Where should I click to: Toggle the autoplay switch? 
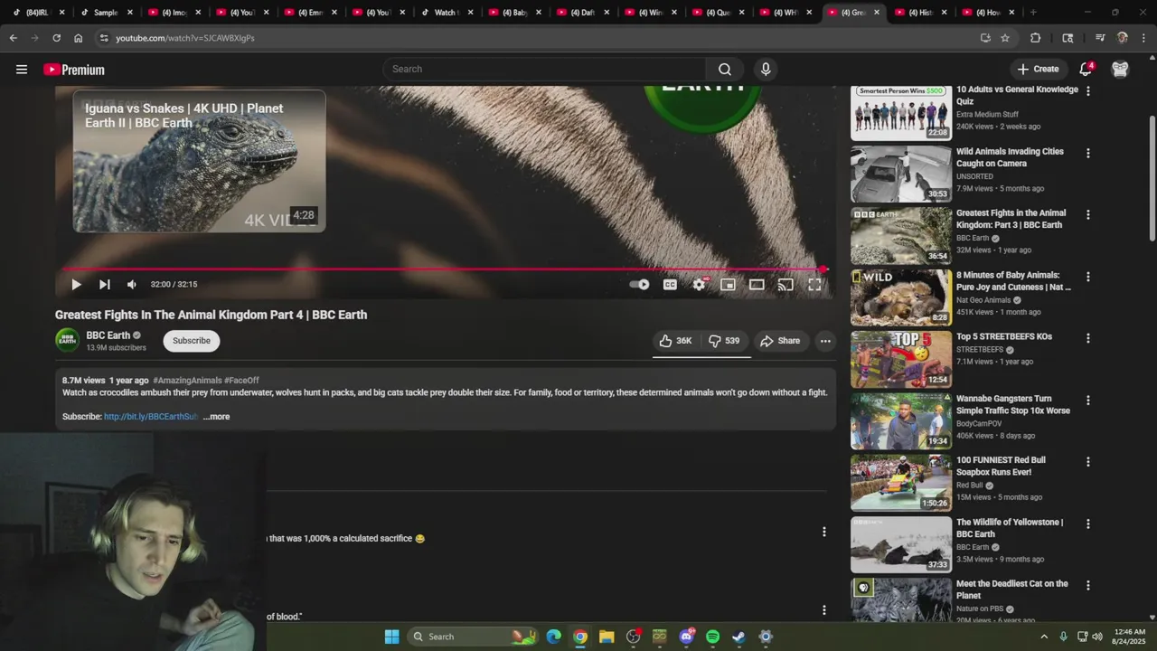click(640, 284)
